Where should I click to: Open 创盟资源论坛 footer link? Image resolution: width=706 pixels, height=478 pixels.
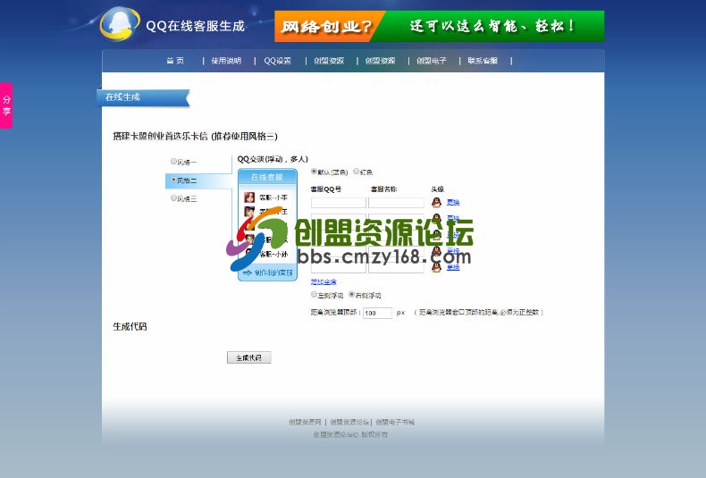(349, 423)
